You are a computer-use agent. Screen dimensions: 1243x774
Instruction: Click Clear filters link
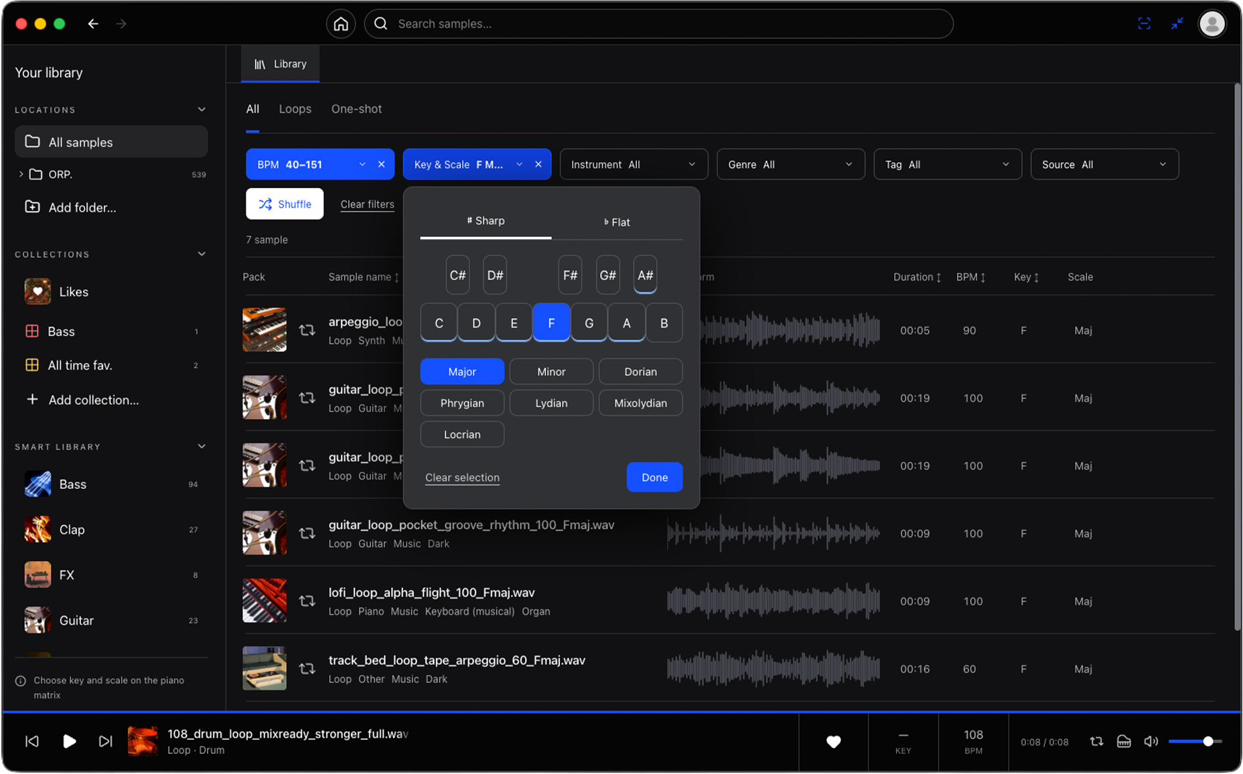[x=367, y=205]
